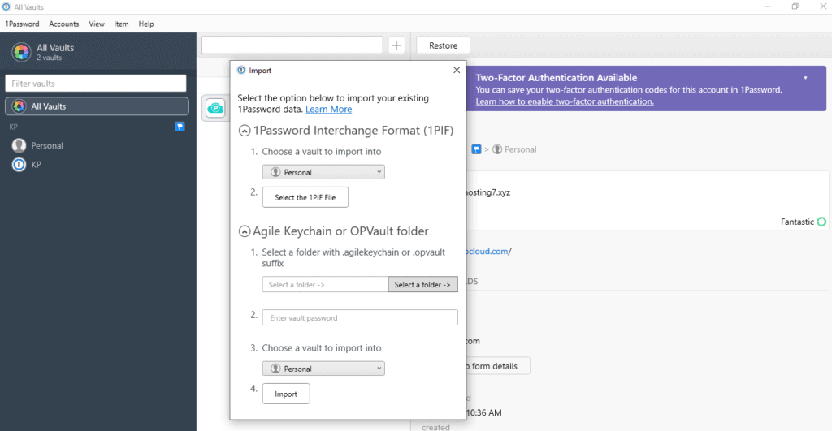
Task: Close the Import dialog with X
Action: pyautogui.click(x=456, y=71)
